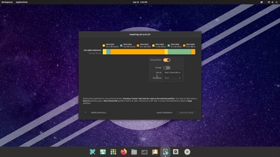The image size is (280, 157).
Task: Select /dev/sda1 yellow legend swatch
Action: point(104,45)
